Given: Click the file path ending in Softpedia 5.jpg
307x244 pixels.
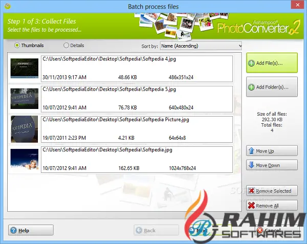Looking at the screenshot, I should pos(109,89).
